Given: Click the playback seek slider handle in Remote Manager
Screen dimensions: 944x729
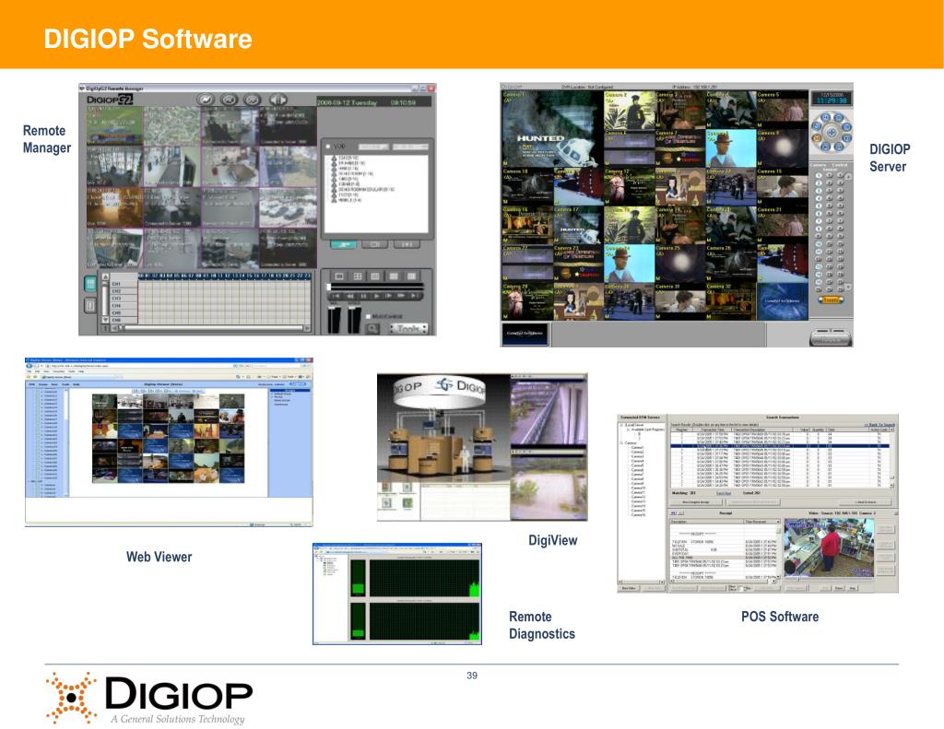Looking at the screenshot, I should [329, 287].
